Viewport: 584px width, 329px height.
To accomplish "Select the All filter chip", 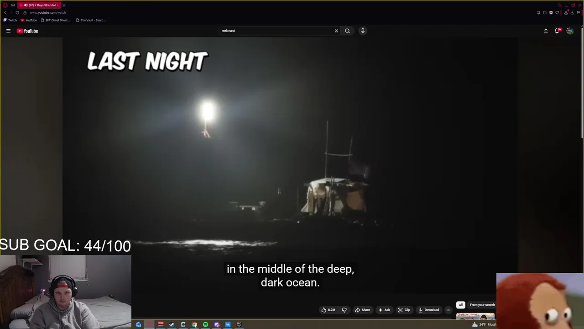I will click(x=461, y=305).
